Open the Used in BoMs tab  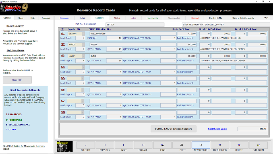[x=215, y=18]
